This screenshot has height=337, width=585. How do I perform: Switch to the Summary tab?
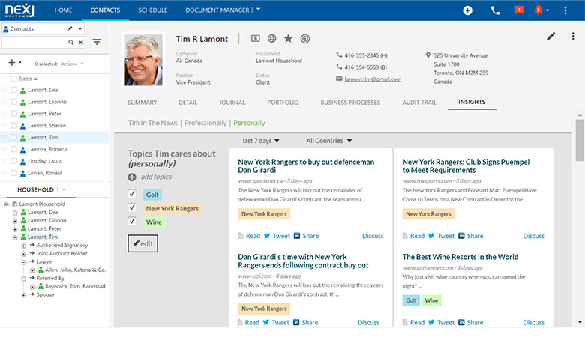142,103
